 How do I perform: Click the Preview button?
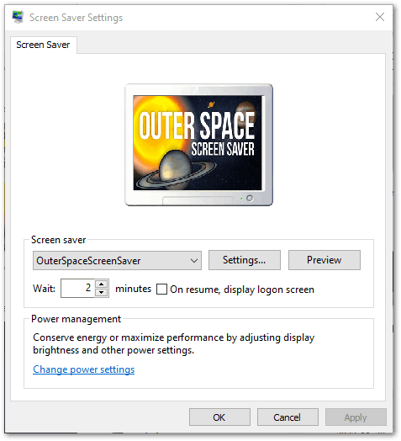[324, 260]
